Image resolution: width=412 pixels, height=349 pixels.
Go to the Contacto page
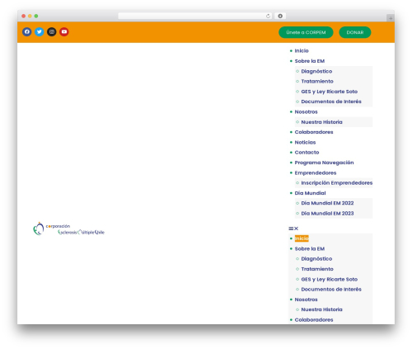pyautogui.click(x=307, y=153)
